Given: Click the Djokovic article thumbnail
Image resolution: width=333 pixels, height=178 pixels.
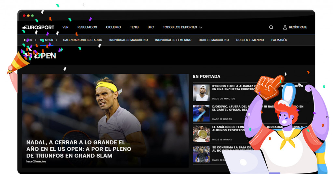Looking at the screenshot, I should [201, 113].
